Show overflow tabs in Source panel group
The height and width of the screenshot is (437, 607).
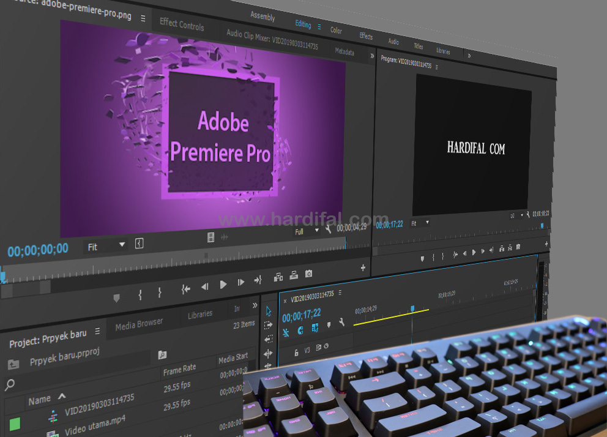[x=373, y=56]
